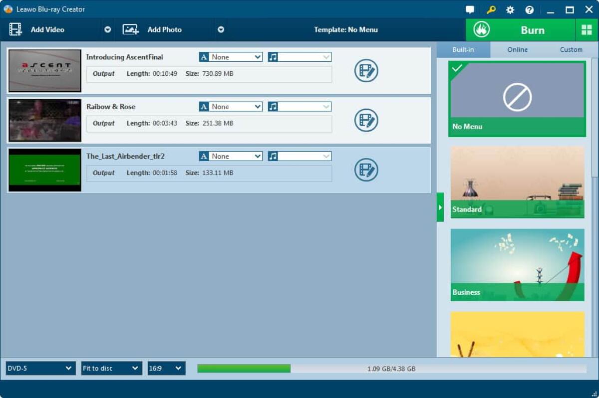
Task: Edit The_Last_Airbender_tlr2 video
Action: (366, 170)
